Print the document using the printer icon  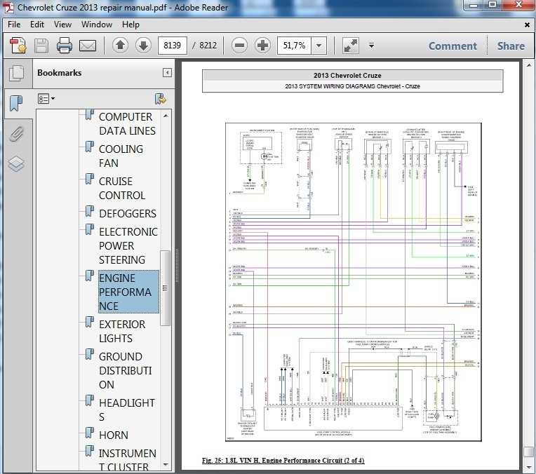click(65, 46)
